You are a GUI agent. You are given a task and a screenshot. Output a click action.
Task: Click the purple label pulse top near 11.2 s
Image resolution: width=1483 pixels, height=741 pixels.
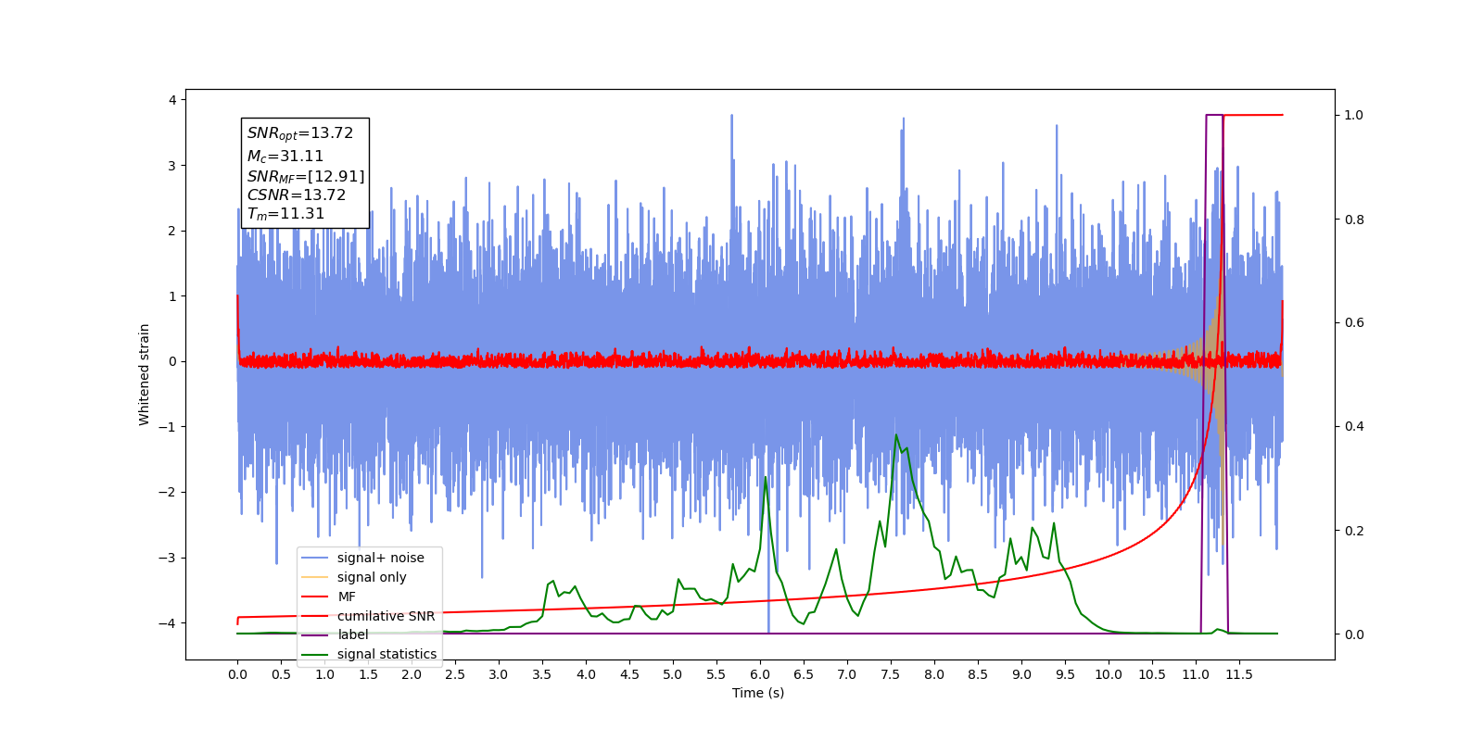coord(1214,115)
